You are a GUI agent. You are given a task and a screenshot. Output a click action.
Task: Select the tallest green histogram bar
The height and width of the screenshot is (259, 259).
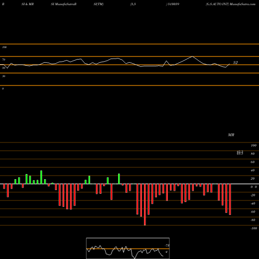(x=41, y=177)
